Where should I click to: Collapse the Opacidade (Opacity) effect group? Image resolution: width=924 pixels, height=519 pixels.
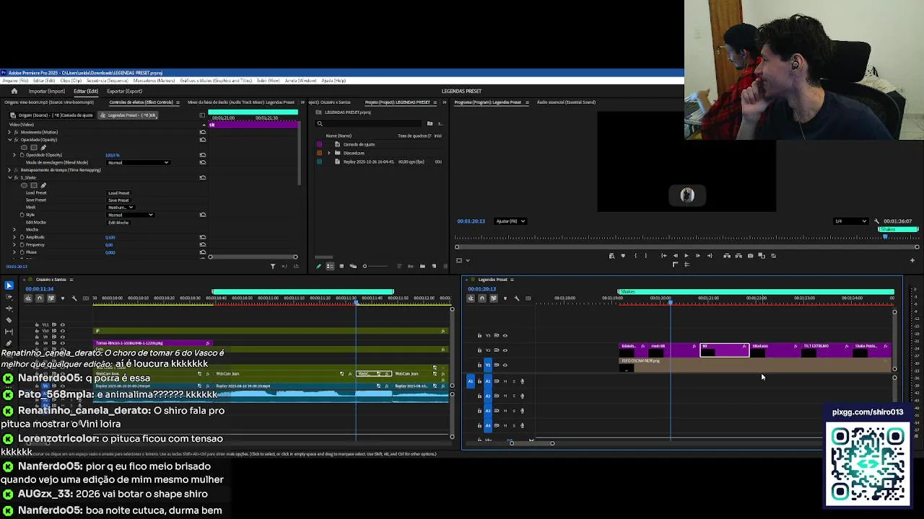click(9, 140)
